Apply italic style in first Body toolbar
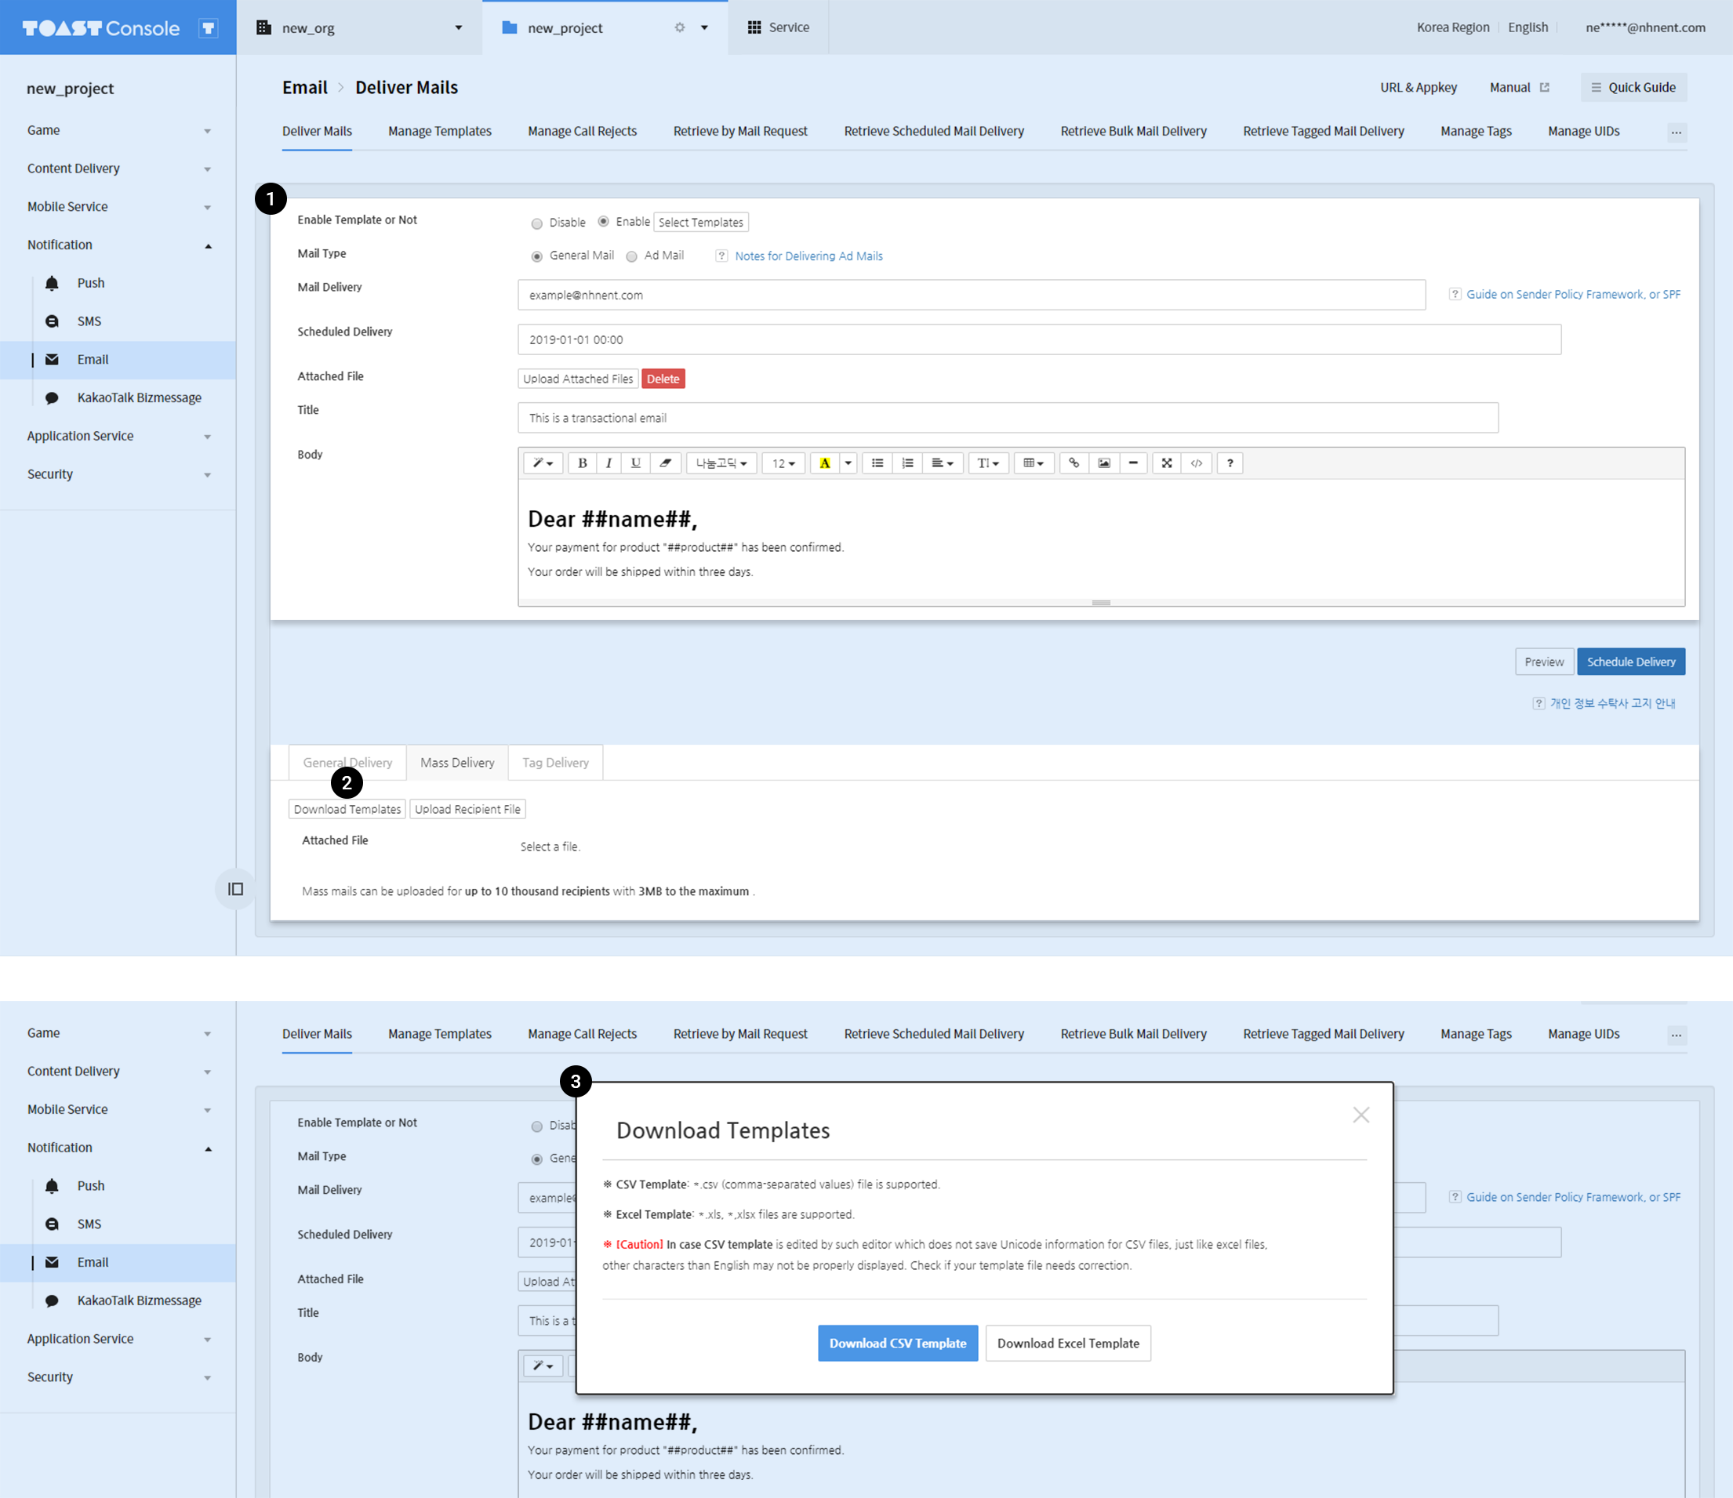Image resolution: width=1733 pixels, height=1498 pixels. coord(609,463)
